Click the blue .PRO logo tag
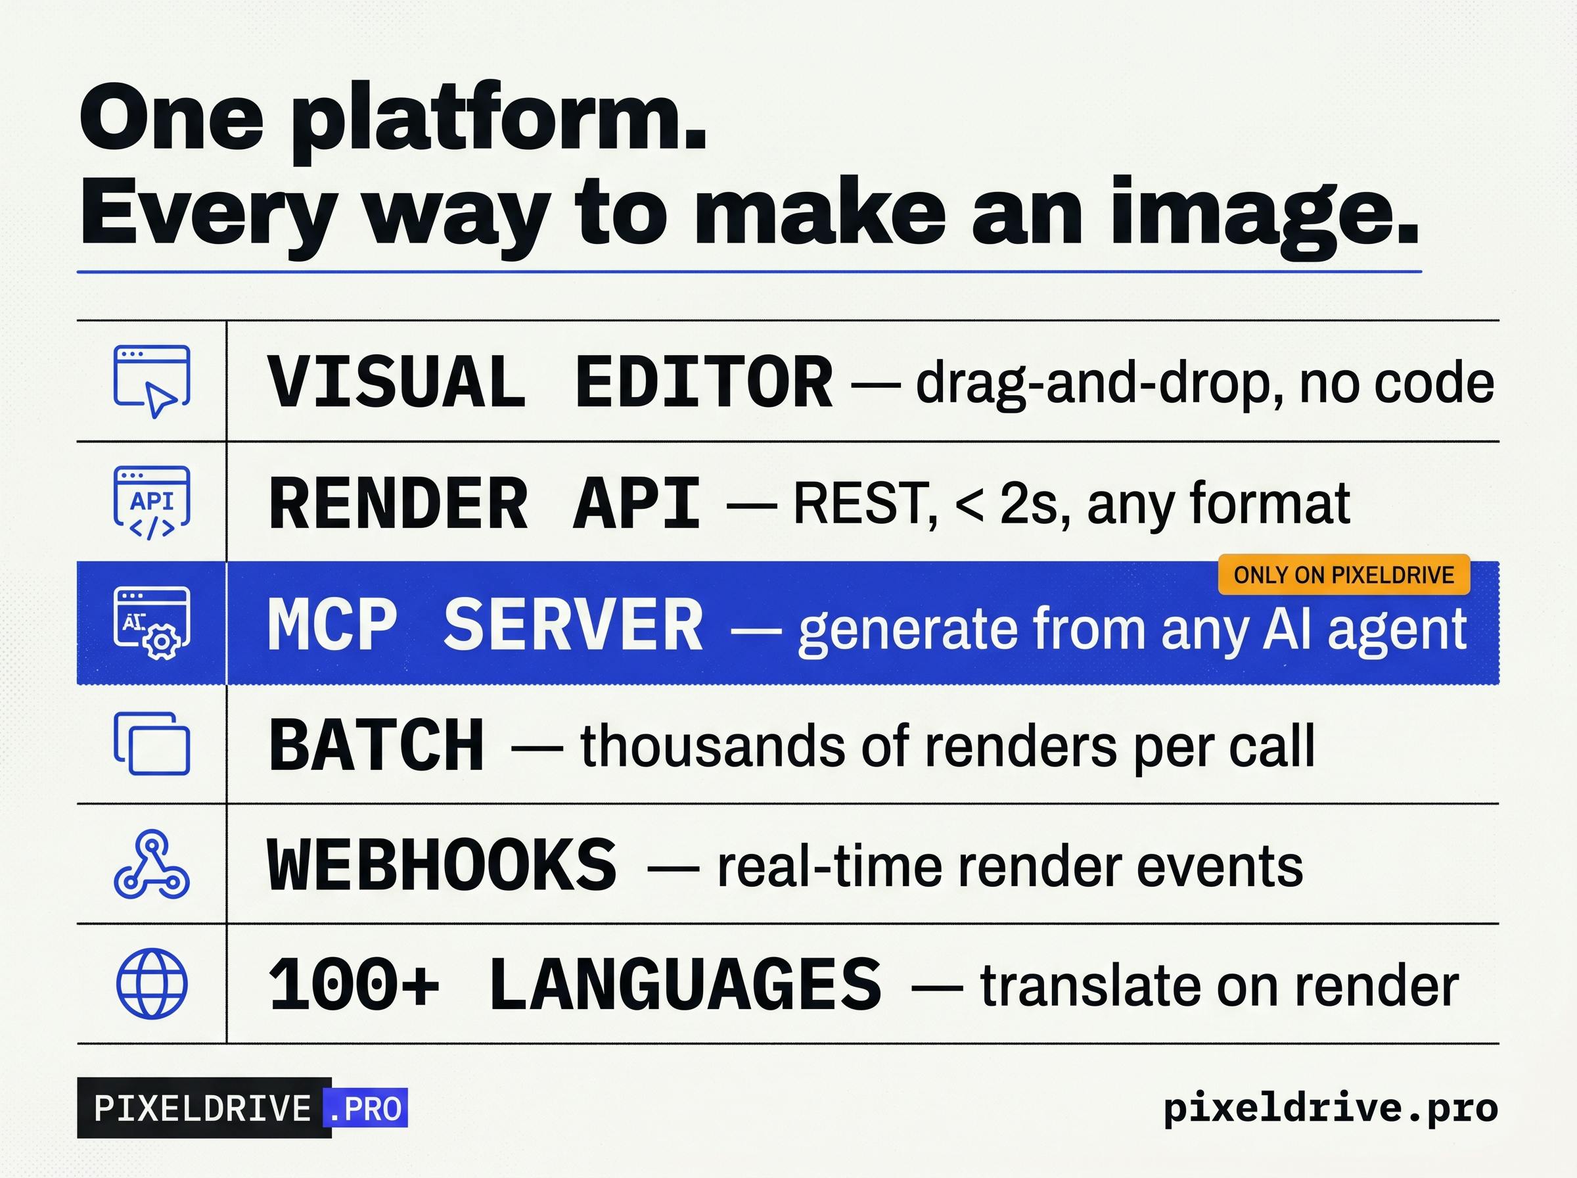This screenshot has height=1178, width=1577. [365, 1108]
